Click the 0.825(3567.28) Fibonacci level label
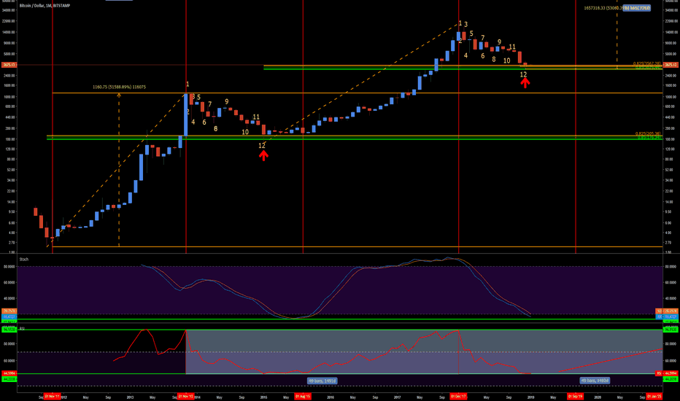Screen dimensions: 680x401 click(646, 63)
